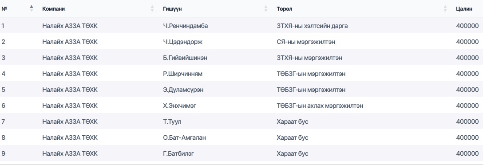The image size is (483, 165).
Task: Click on Т.Туул member cell
Action: 172,122
